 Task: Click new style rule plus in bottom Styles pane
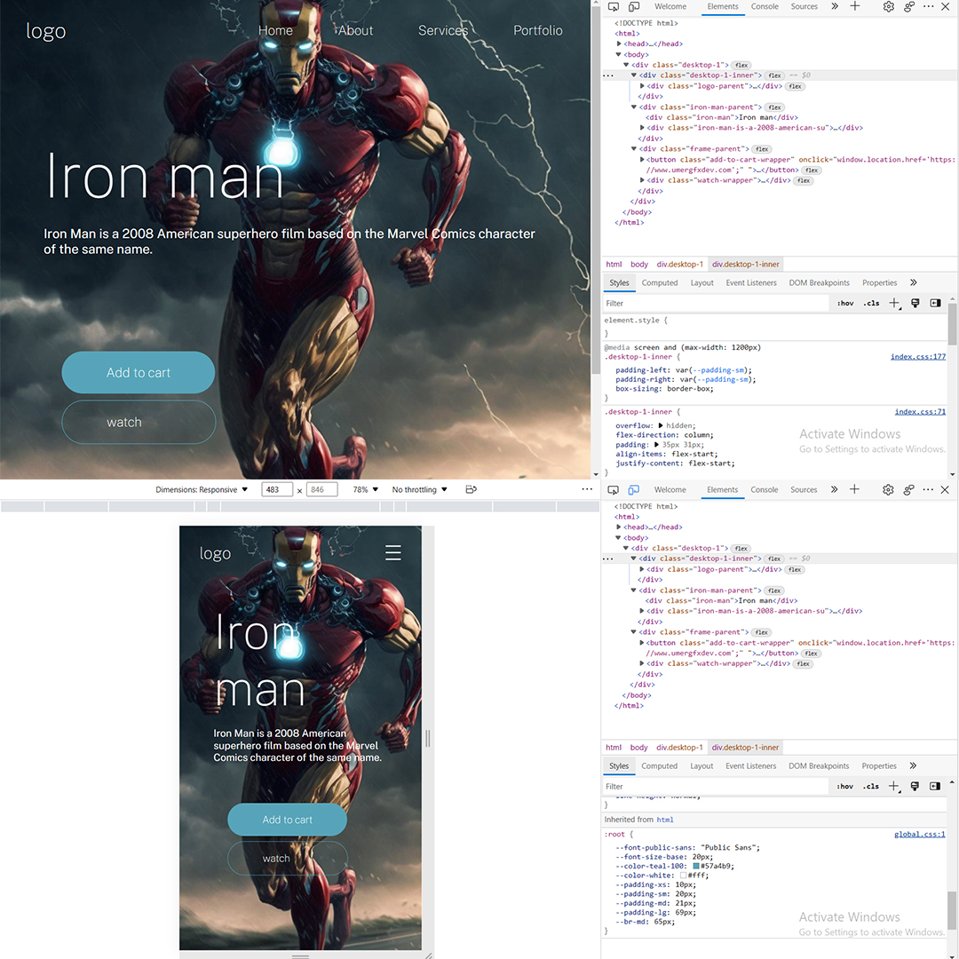895,787
